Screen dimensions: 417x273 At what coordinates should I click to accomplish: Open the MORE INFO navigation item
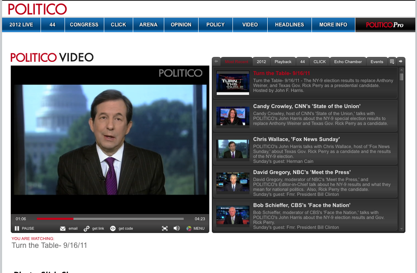[x=333, y=25]
